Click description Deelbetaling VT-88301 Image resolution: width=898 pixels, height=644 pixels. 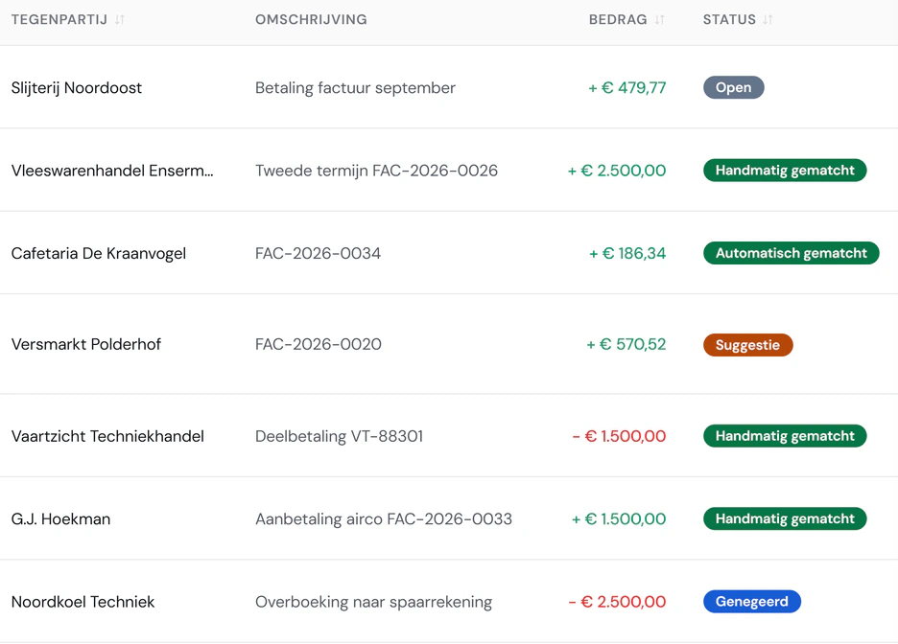(339, 436)
